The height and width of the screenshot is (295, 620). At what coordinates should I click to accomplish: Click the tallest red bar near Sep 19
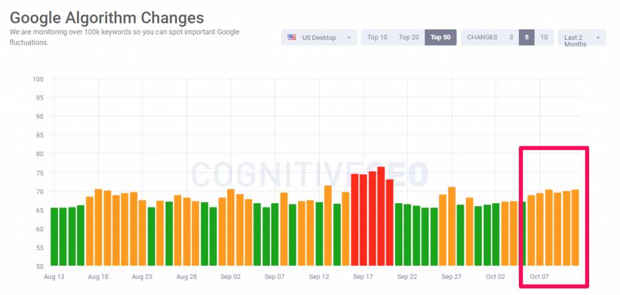(x=381, y=216)
